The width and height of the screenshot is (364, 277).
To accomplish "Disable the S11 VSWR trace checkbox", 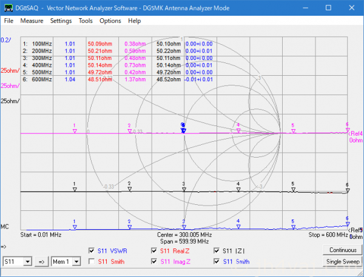I will (92, 250).
